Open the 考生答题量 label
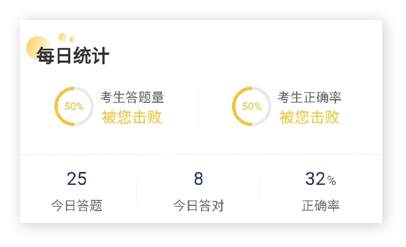The image size is (406, 247). click(x=132, y=98)
